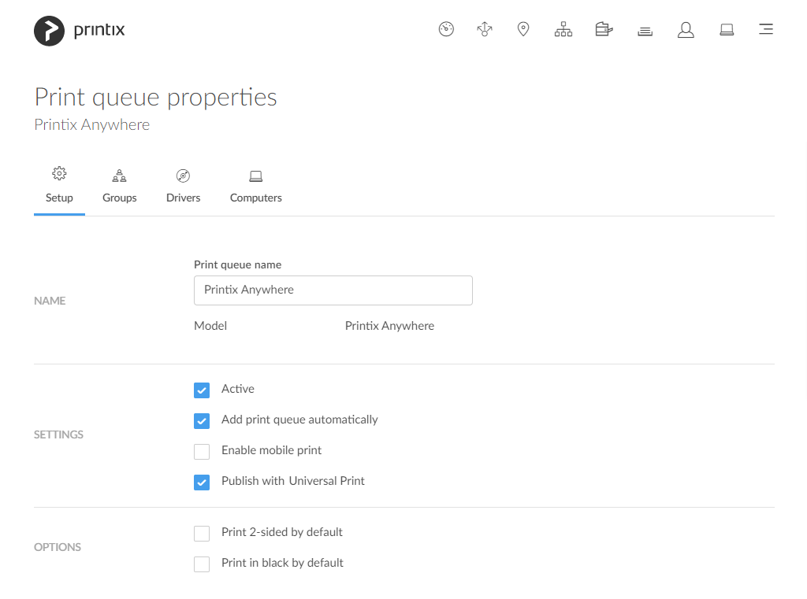Open the Print queues stack icon

click(x=645, y=31)
